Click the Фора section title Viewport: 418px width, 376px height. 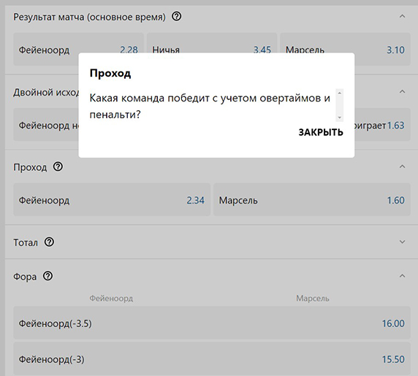(x=25, y=277)
